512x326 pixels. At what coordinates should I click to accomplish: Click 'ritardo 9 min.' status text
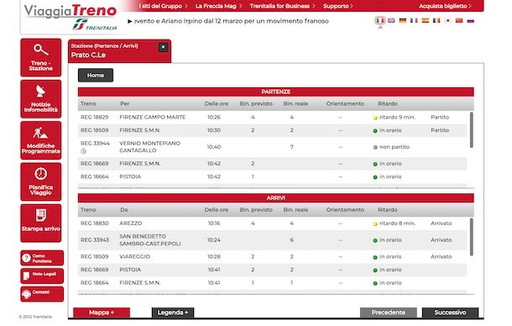click(397, 117)
